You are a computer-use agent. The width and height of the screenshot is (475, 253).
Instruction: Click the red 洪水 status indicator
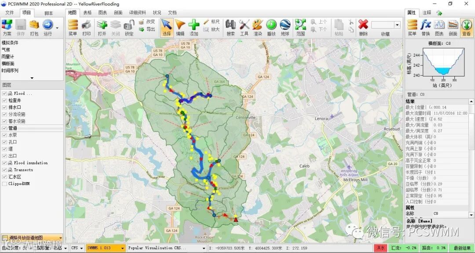coord(380,248)
